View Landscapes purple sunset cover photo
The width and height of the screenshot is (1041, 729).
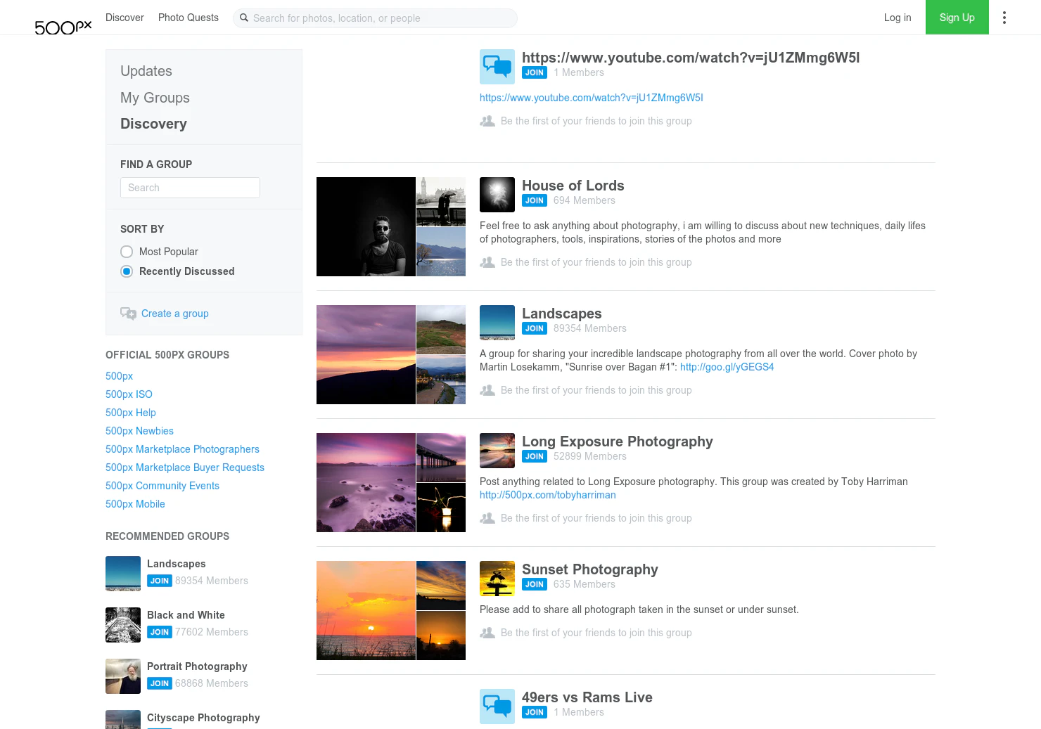coord(366,354)
